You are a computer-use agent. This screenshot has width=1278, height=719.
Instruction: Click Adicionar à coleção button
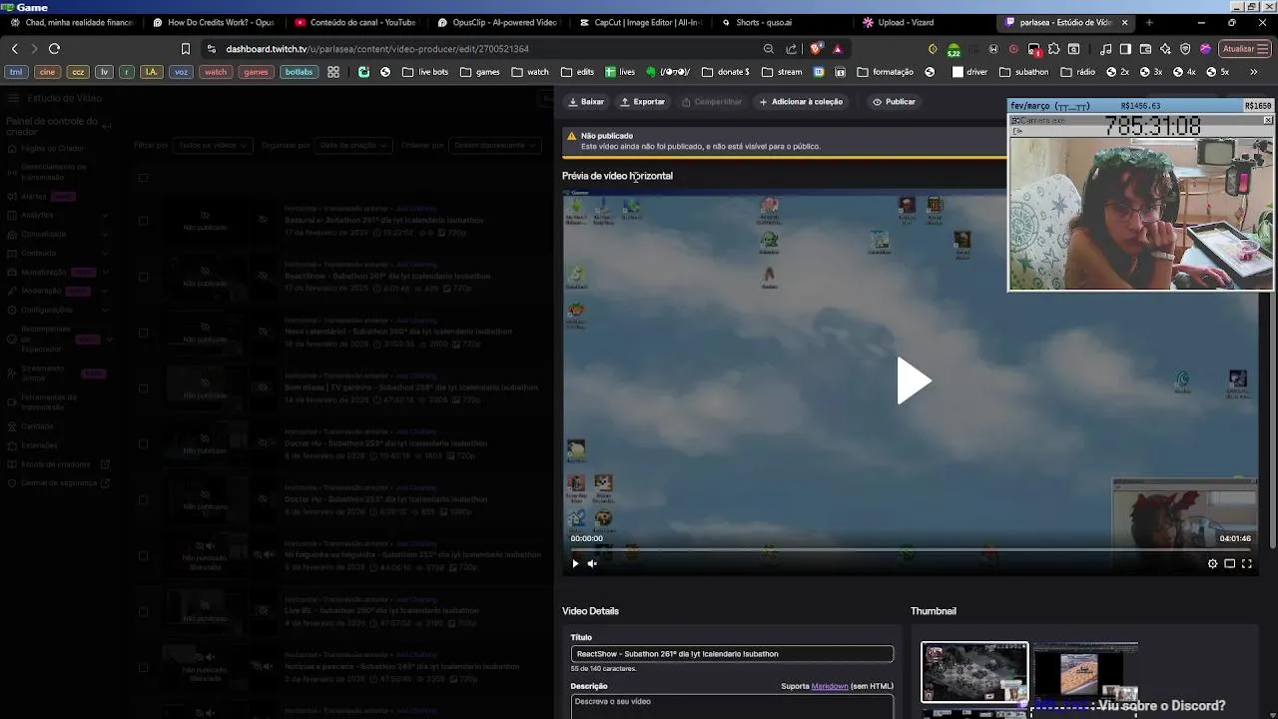tap(801, 102)
